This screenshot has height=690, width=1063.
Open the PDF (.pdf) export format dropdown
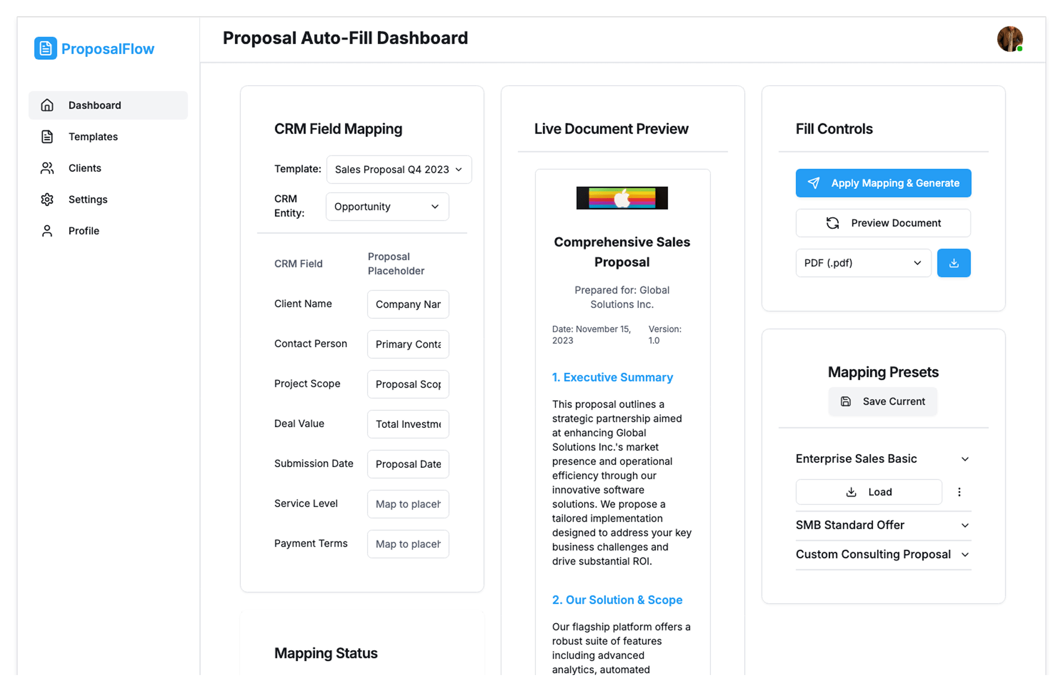pos(863,263)
